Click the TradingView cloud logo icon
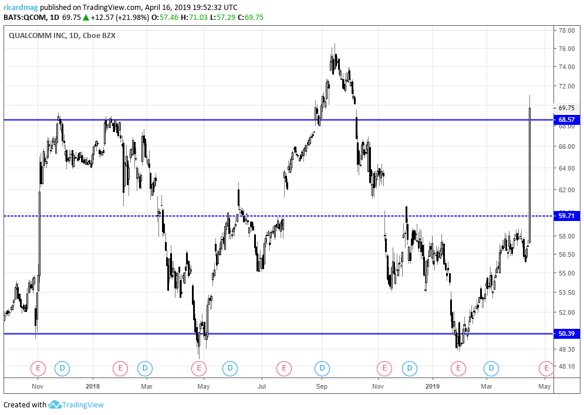Image resolution: width=584 pixels, height=415 pixels. point(55,404)
